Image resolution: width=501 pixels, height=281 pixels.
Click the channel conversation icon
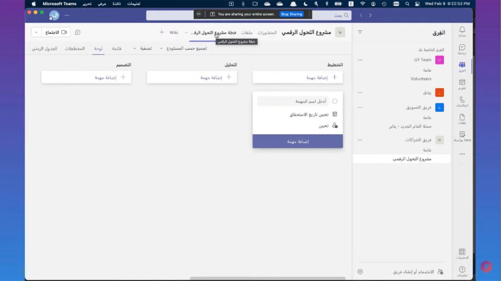pyautogui.click(x=78, y=32)
